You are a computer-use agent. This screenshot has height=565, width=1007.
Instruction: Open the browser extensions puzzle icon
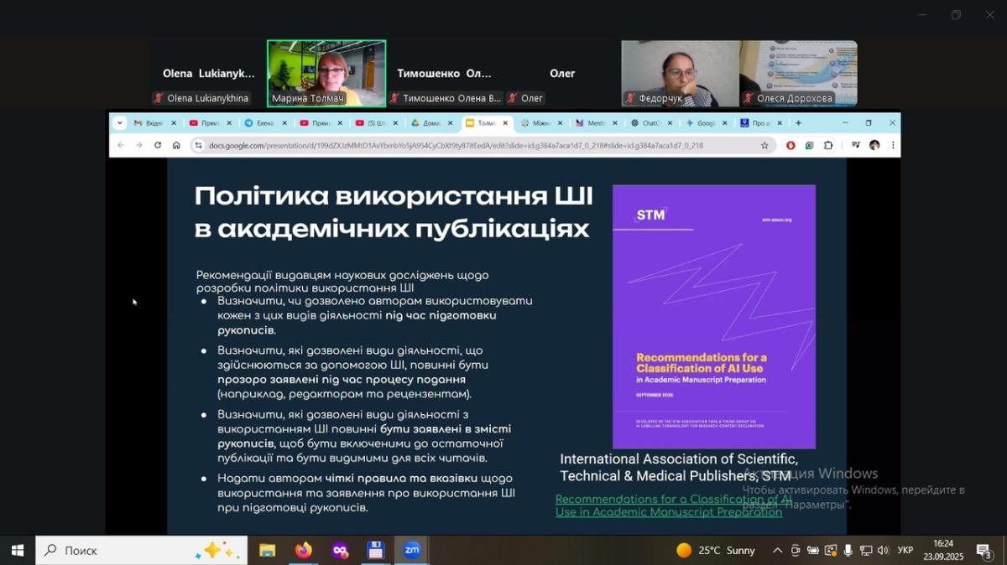click(x=828, y=145)
